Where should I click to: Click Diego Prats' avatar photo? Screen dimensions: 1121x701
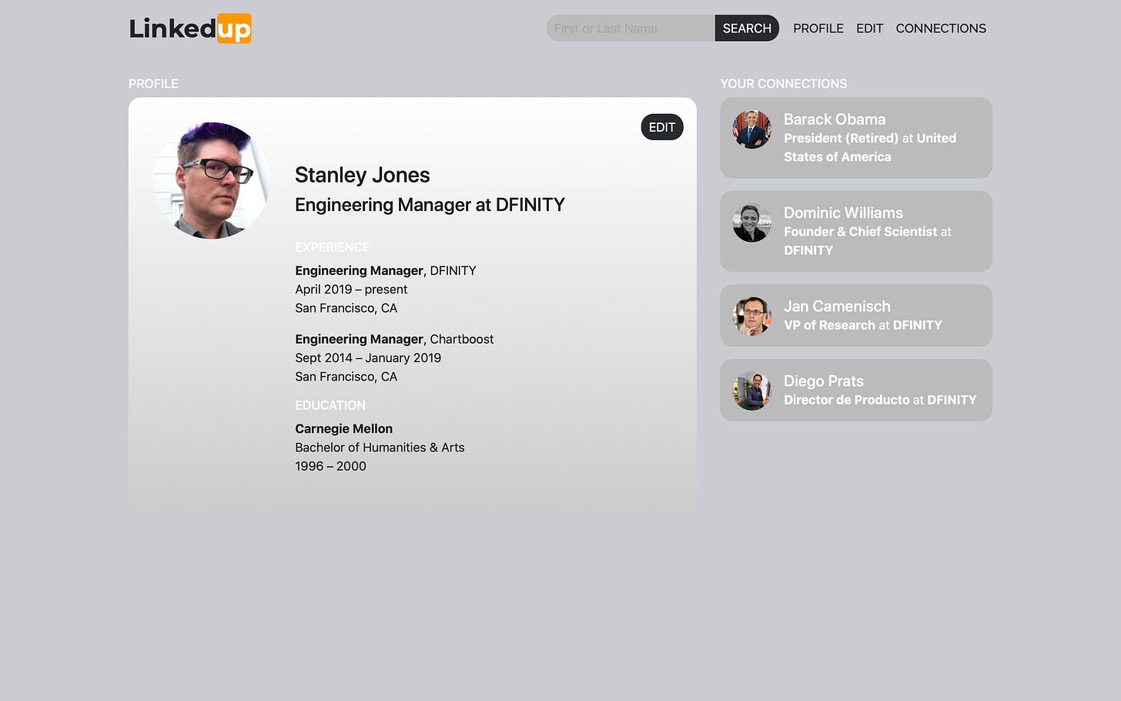coord(751,391)
